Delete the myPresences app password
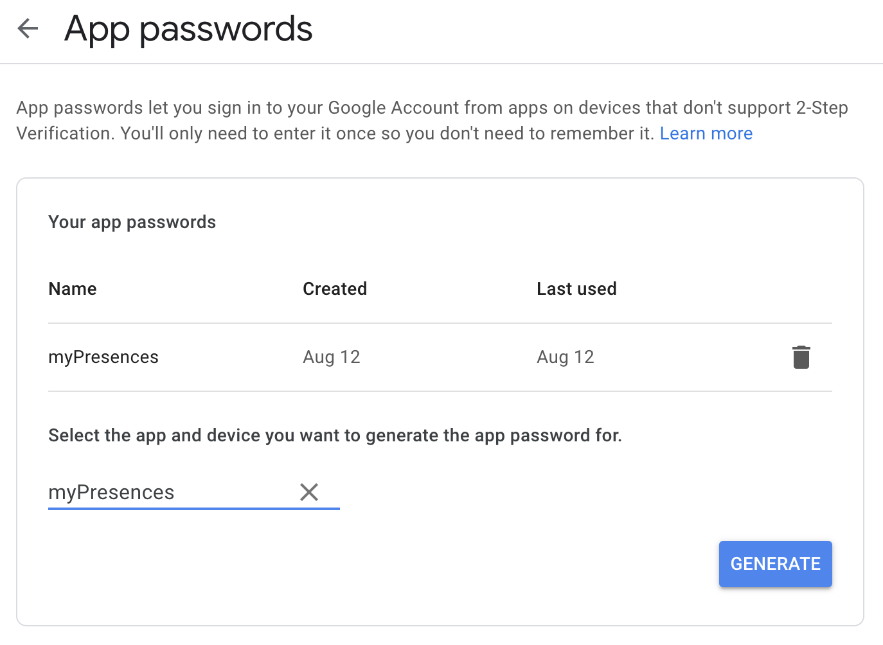The image size is (883, 645). 801,357
